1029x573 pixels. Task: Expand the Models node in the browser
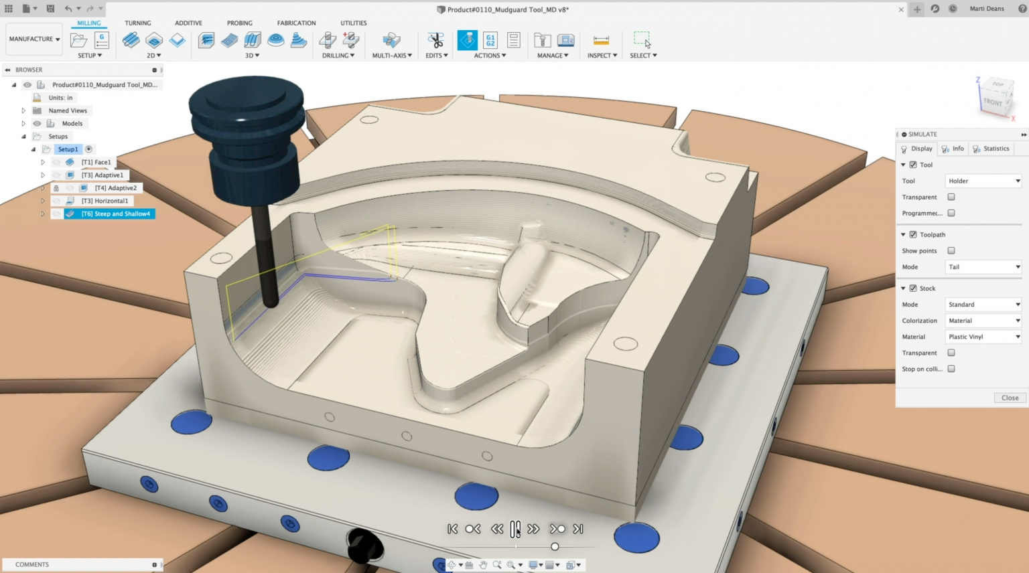[x=24, y=123]
